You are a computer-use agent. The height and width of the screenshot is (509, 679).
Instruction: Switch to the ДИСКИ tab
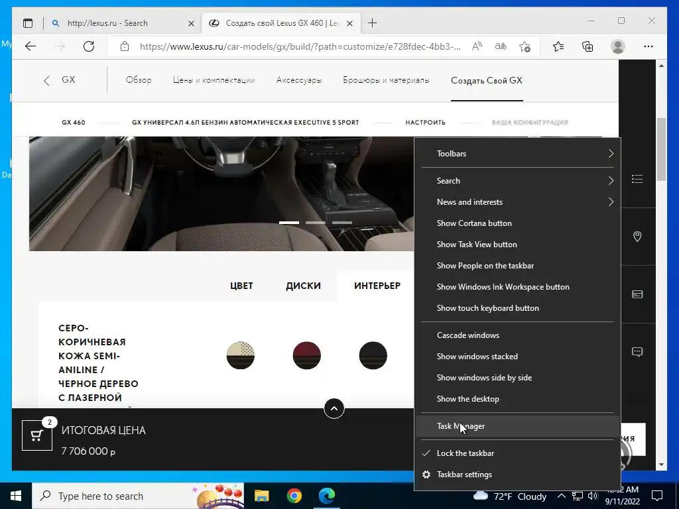[x=303, y=286]
